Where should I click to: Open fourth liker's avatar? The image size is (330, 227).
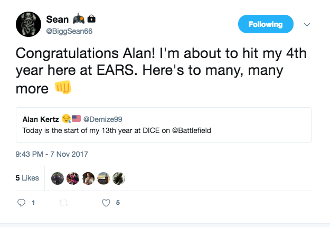click(103, 178)
